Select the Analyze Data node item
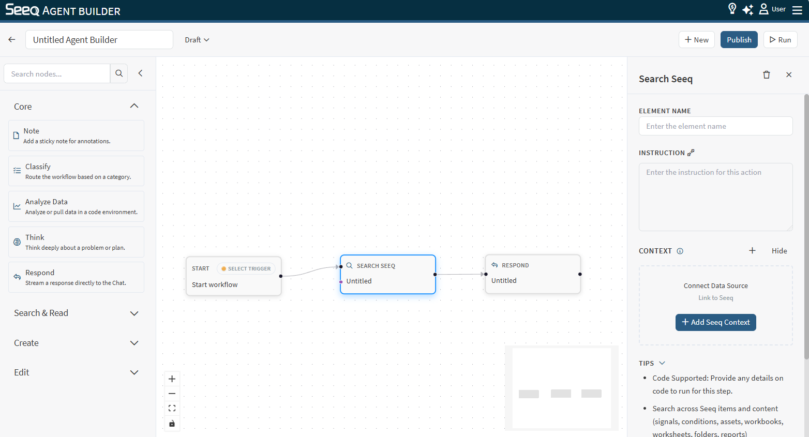 [77, 206]
